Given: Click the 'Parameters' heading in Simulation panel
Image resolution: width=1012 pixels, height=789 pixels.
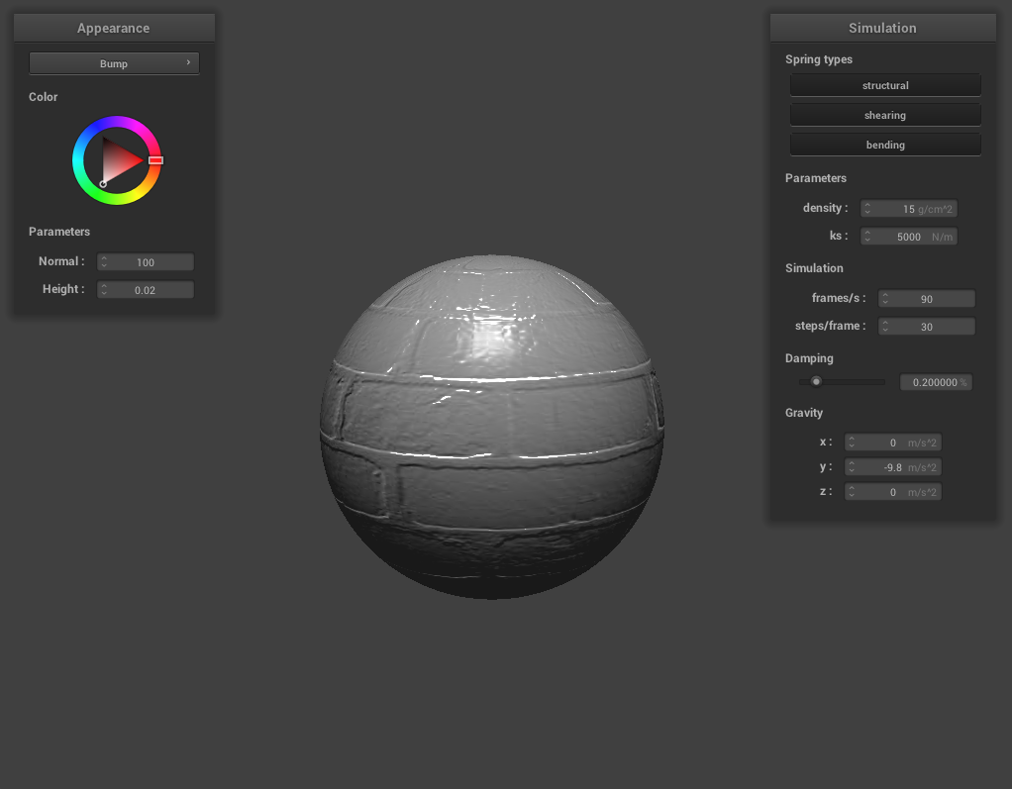Looking at the screenshot, I should 815,178.
